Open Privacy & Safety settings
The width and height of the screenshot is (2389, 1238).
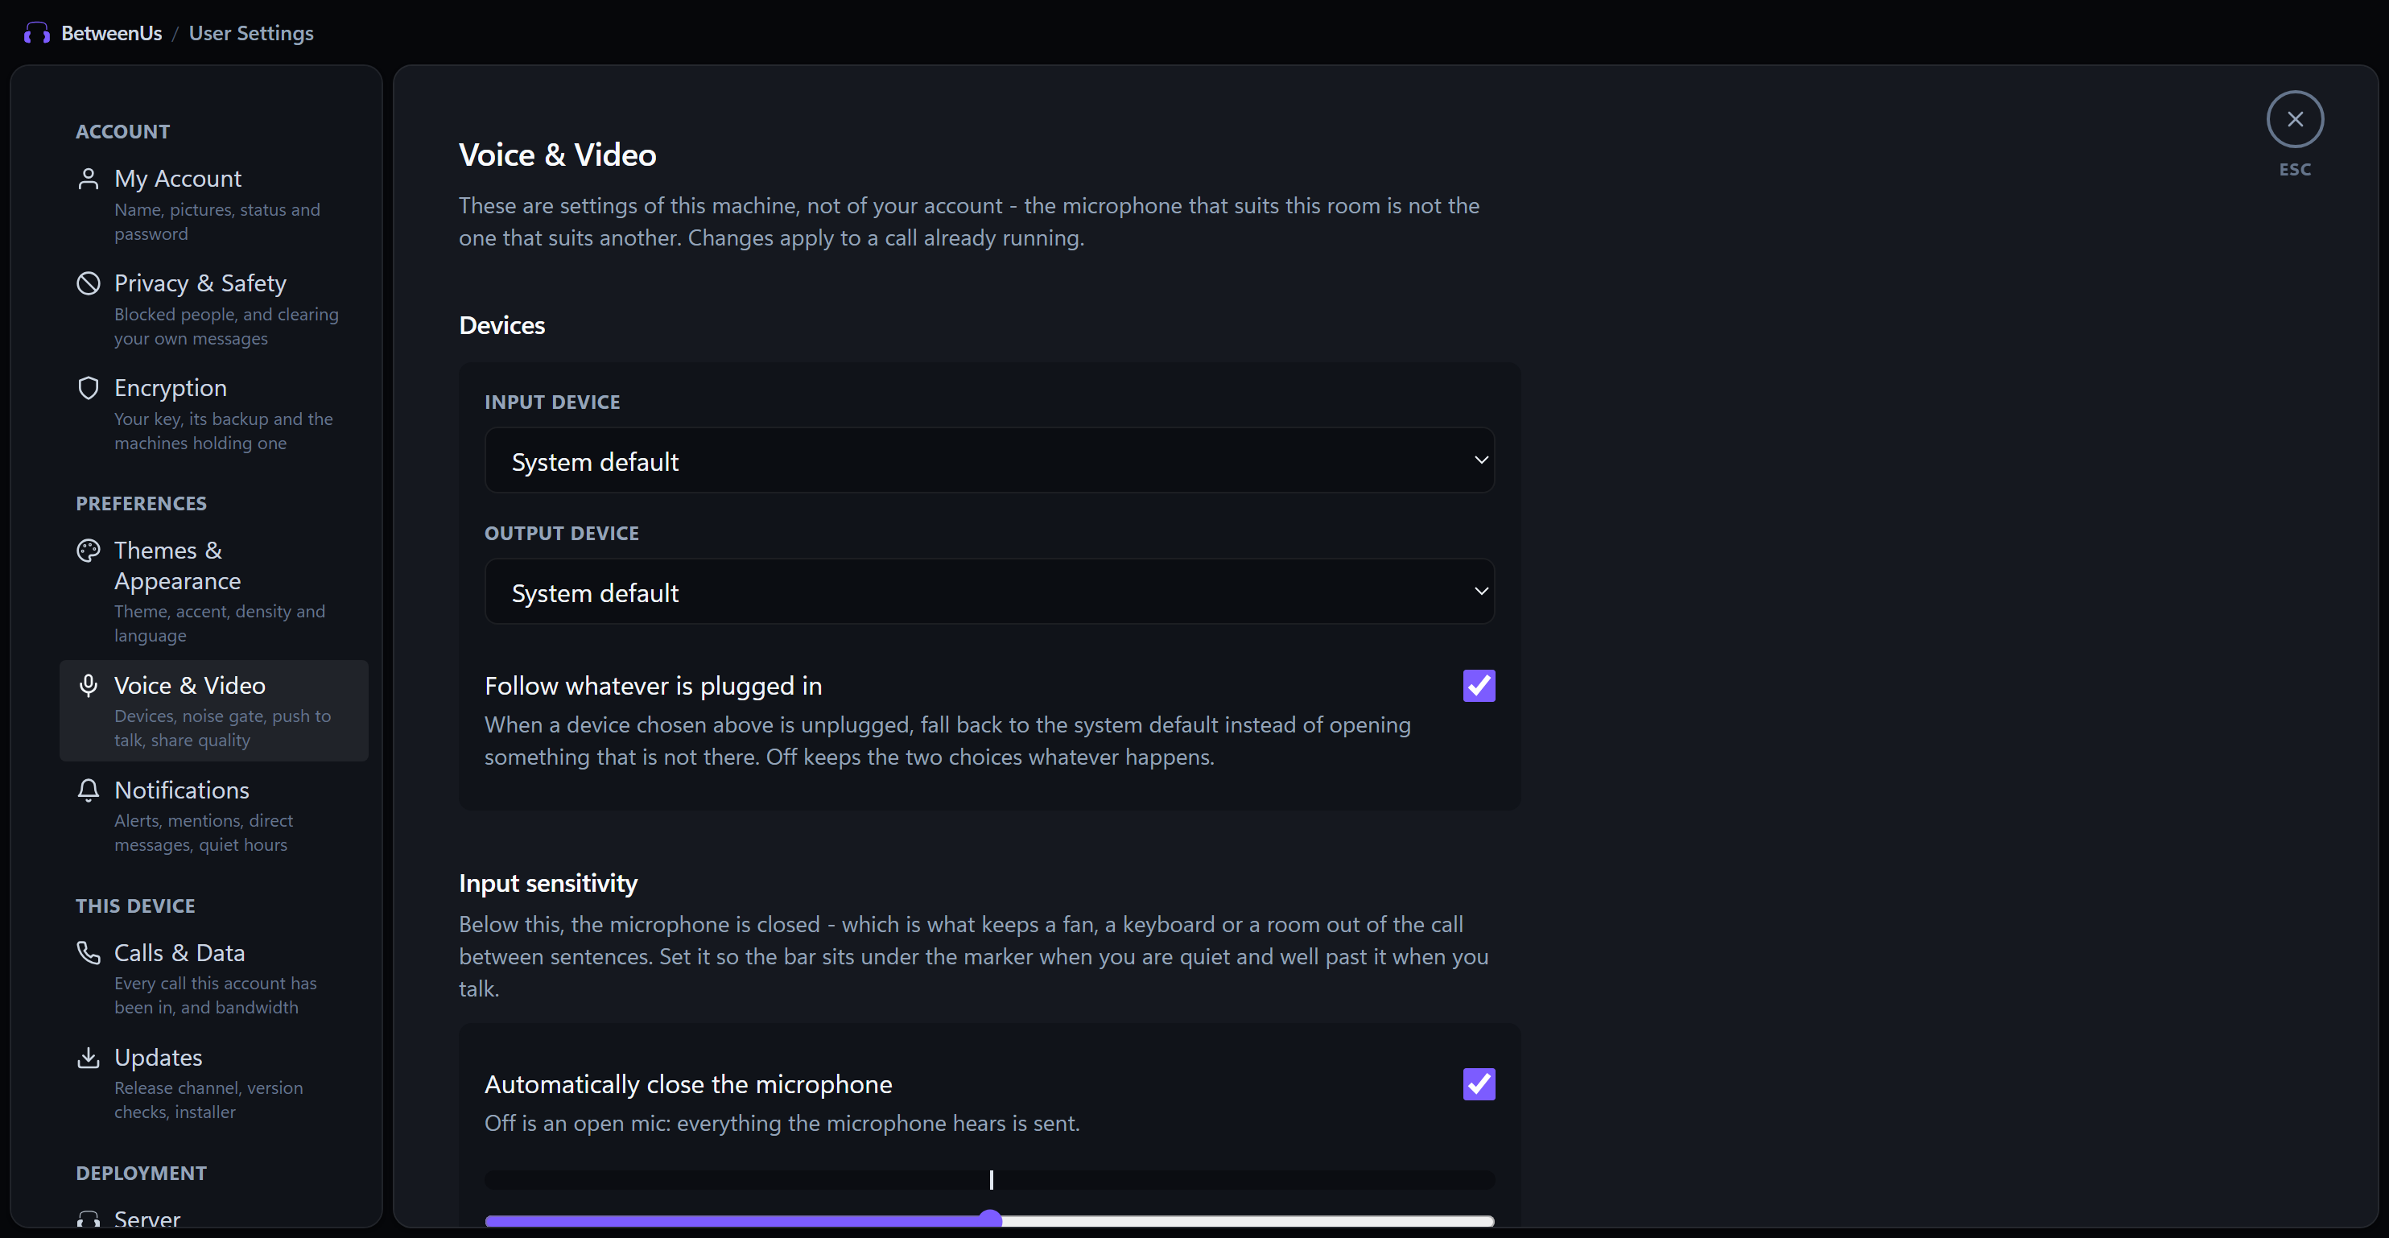pyautogui.click(x=214, y=310)
